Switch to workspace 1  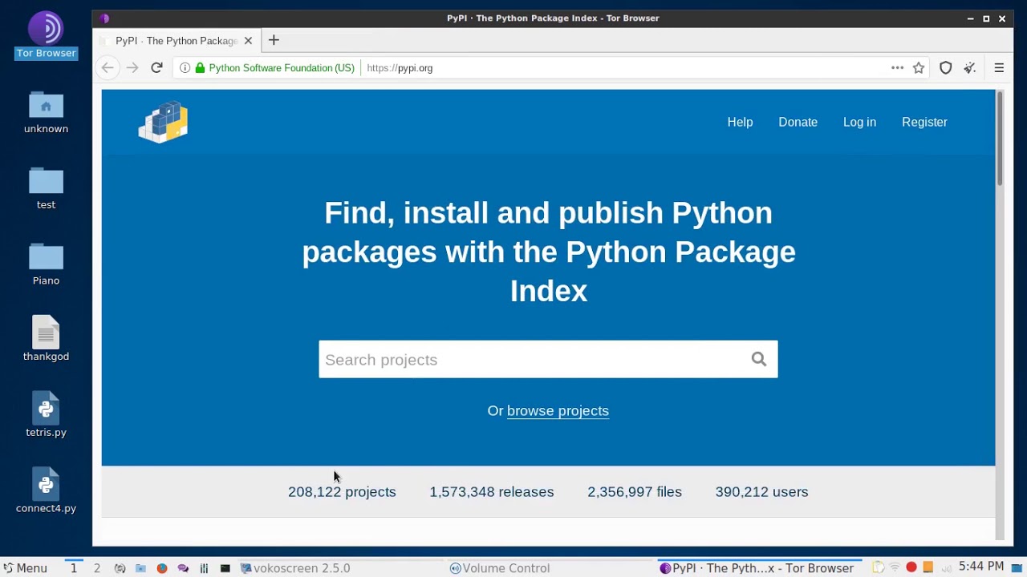click(x=74, y=568)
